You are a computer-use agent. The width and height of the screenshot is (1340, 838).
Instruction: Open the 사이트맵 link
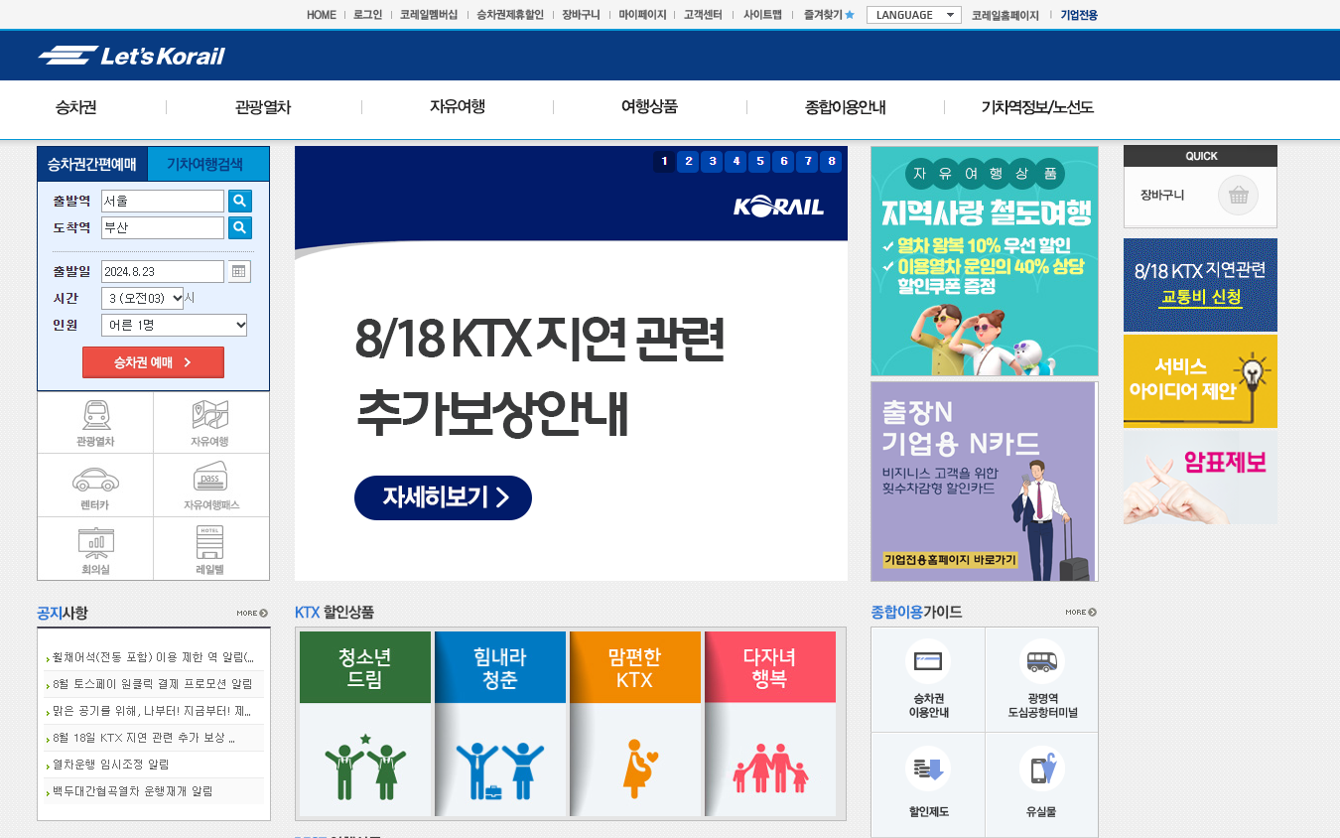click(x=762, y=15)
